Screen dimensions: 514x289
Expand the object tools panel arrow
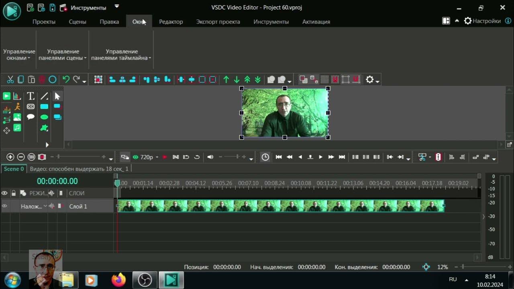(47, 145)
